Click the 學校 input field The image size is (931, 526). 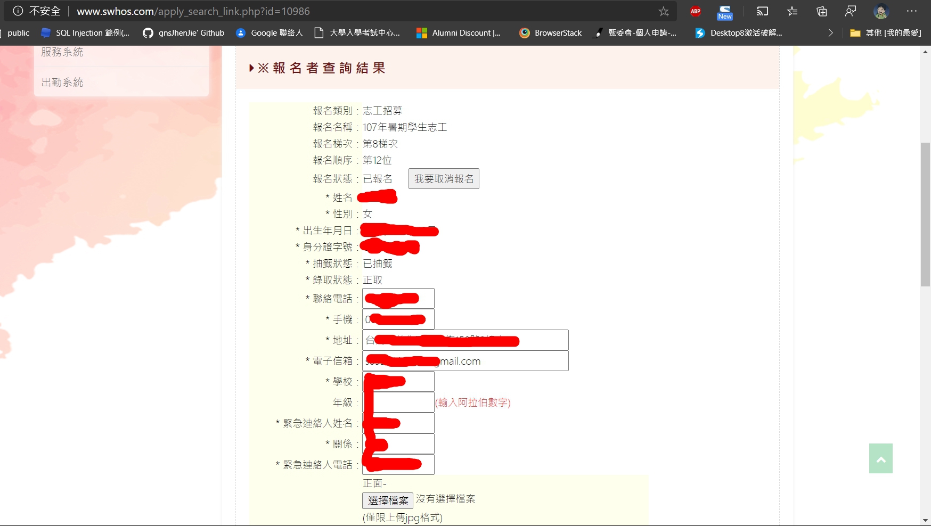click(x=398, y=382)
